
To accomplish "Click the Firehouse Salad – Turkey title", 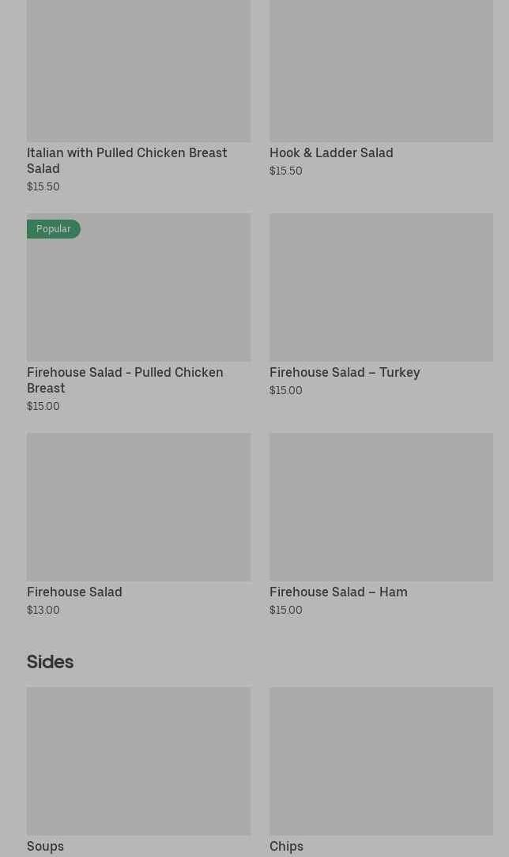I will click(345, 372).
